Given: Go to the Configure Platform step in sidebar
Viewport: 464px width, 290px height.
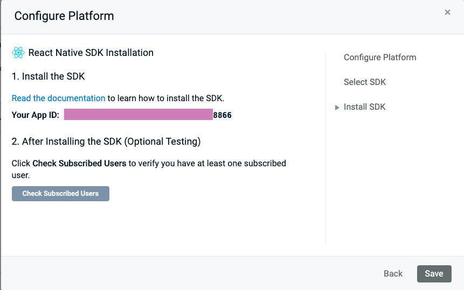Looking at the screenshot, I should (379, 58).
